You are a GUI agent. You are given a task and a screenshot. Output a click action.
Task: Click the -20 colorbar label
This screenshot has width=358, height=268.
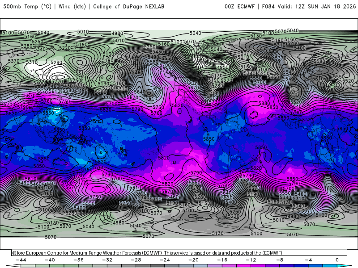(194, 260)
